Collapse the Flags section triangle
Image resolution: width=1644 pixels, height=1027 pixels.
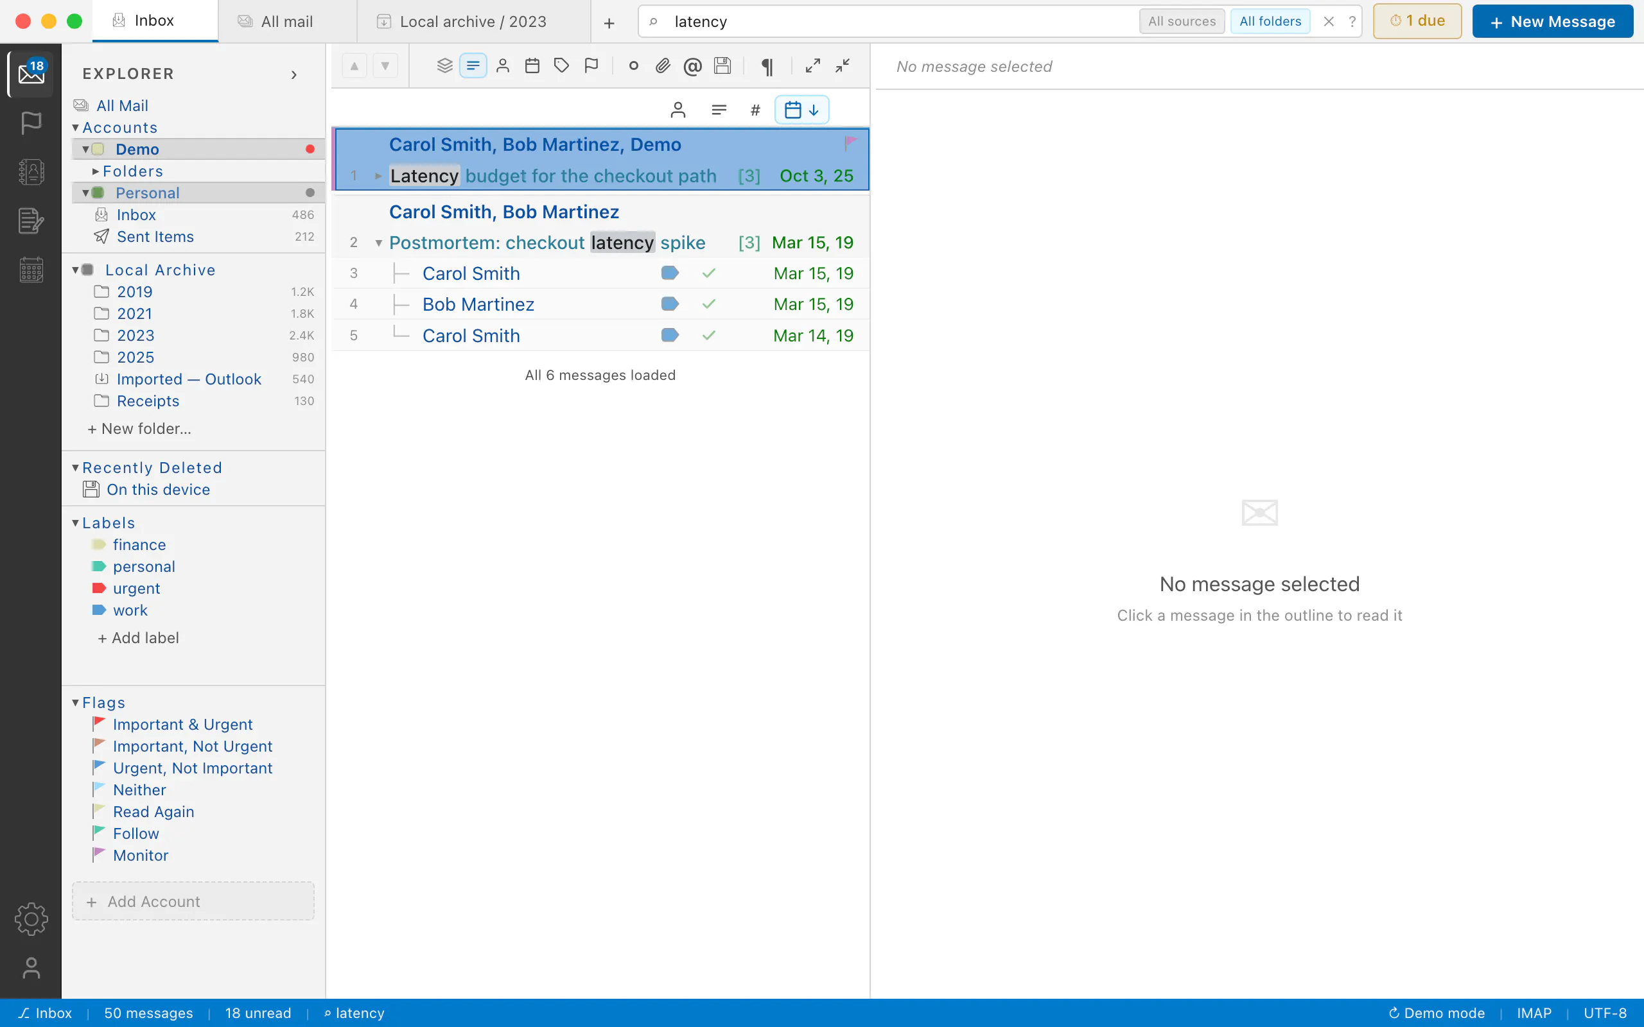75,703
